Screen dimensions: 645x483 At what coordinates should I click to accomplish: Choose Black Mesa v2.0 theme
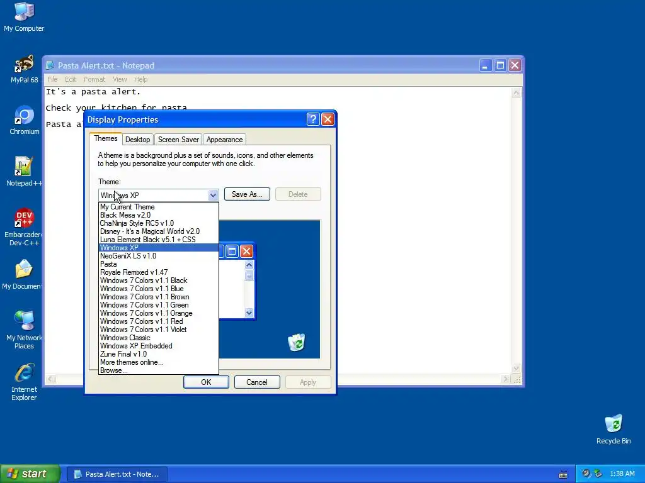tap(159, 215)
